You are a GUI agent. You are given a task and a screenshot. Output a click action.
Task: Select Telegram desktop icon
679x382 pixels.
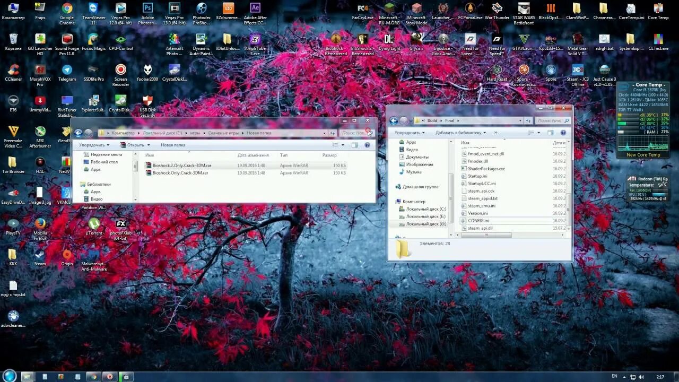tap(67, 73)
